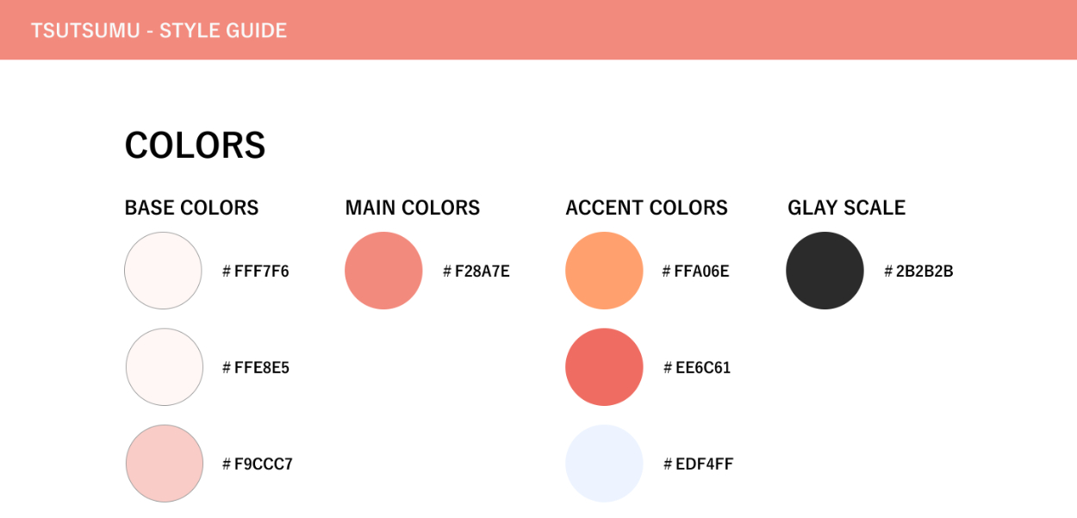The height and width of the screenshot is (518, 1077).
Task: Pick the F9CCC7 pink swatch
Action: click(164, 464)
